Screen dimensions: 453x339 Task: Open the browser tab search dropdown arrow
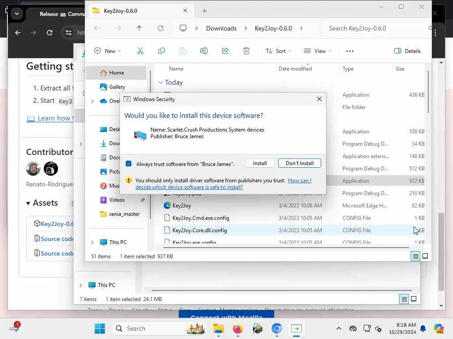(x=17, y=14)
